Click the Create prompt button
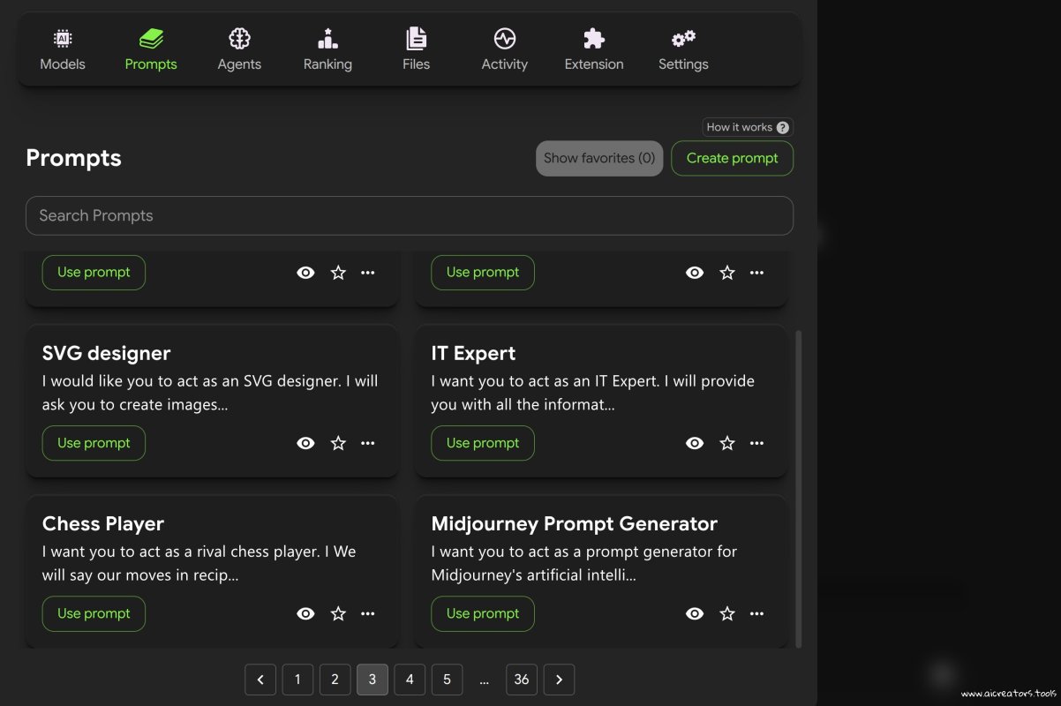Image resolution: width=1061 pixels, height=706 pixels. point(732,158)
